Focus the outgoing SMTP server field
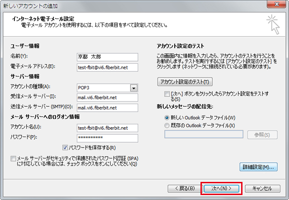Image resolution: width=289 pixels, height=200 pixels. pos(107,108)
